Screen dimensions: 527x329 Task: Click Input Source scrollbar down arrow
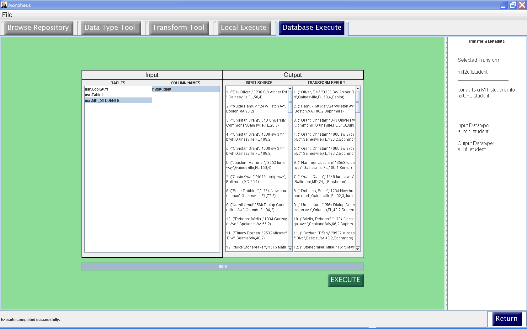coord(290,249)
